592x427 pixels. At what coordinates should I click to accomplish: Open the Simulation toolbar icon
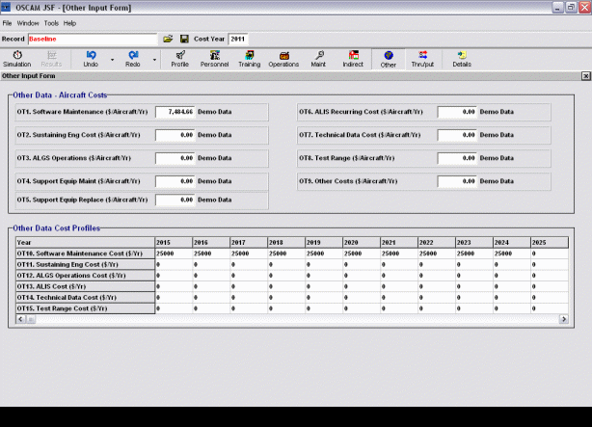[x=17, y=59]
